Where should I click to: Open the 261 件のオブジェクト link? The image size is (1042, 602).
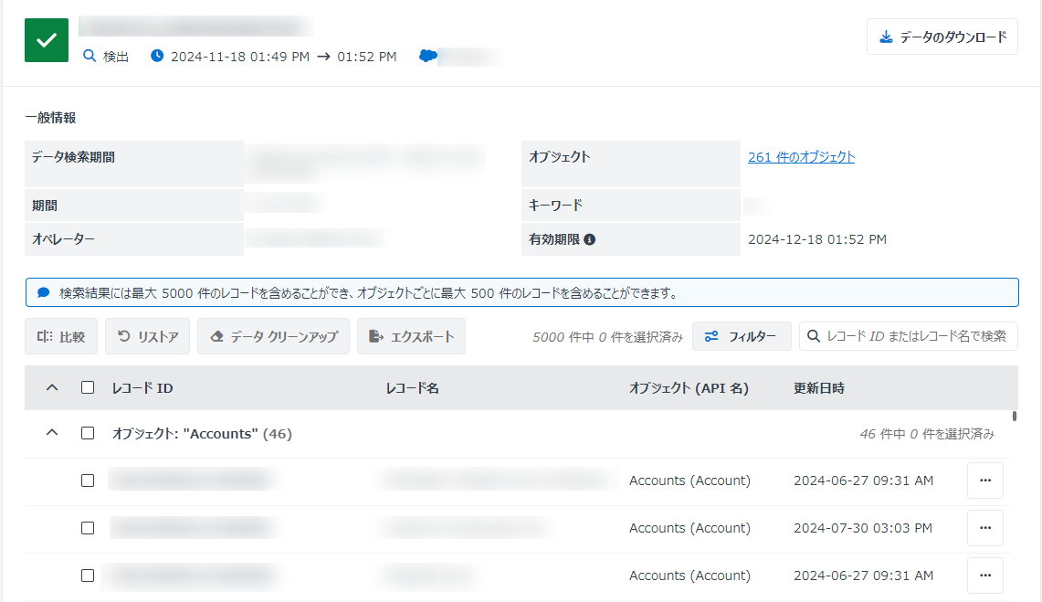click(801, 157)
